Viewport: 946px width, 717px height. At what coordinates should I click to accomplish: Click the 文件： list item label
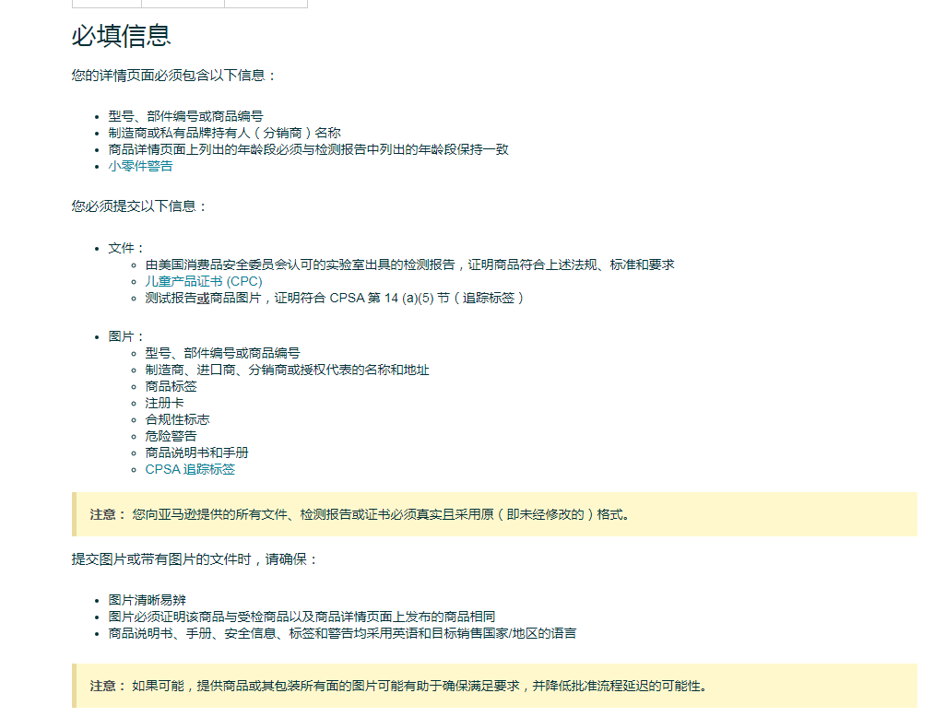126,248
